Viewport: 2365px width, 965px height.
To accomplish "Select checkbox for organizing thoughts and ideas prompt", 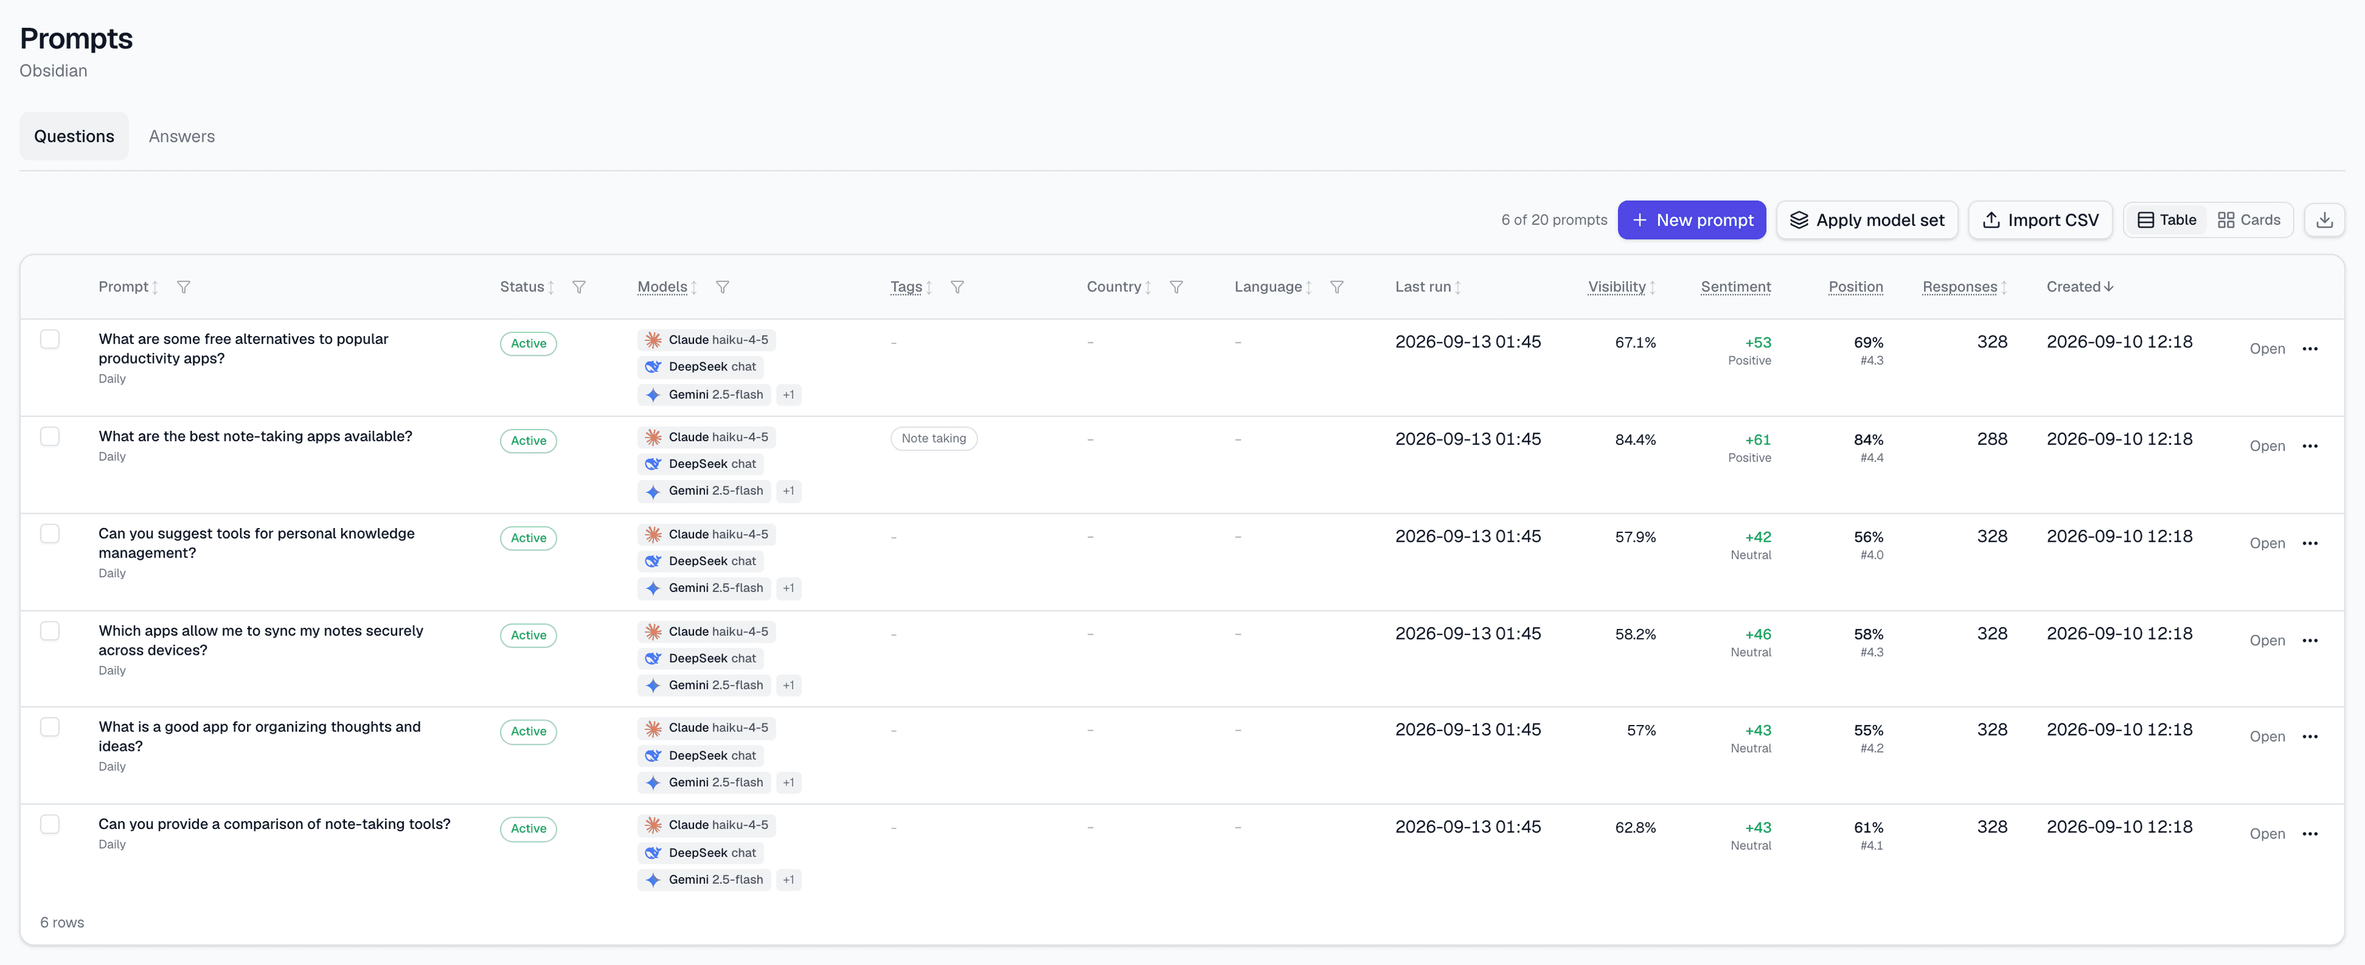I will (49, 727).
